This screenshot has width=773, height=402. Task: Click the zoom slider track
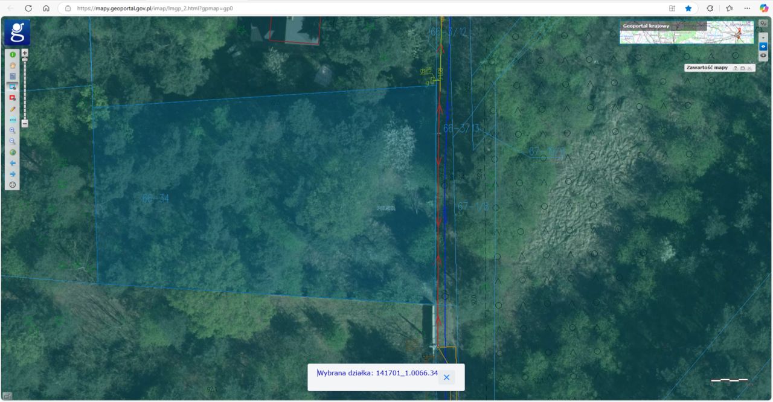pyautogui.click(x=25, y=91)
